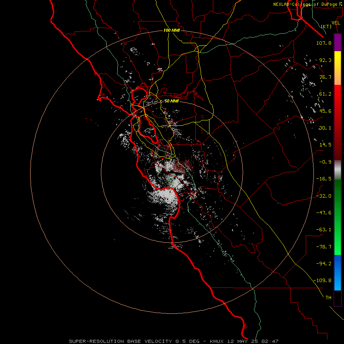Click the -109.8 velocity scale value
The width and height of the screenshot is (344, 344).
point(323,281)
